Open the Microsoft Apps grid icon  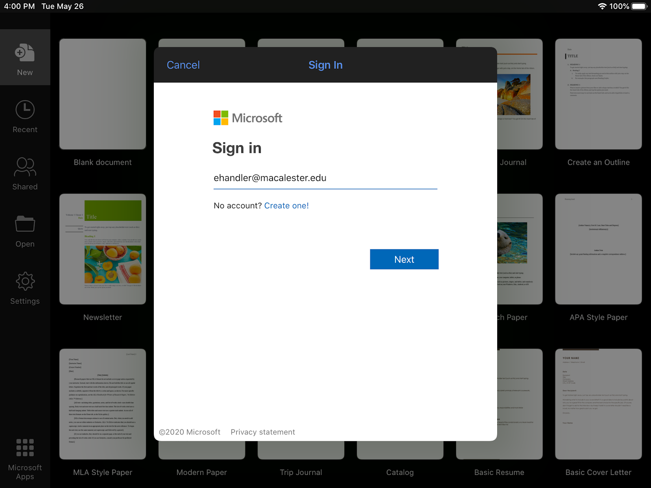click(x=25, y=447)
